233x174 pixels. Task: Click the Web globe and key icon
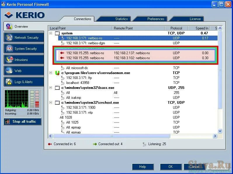(9, 71)
